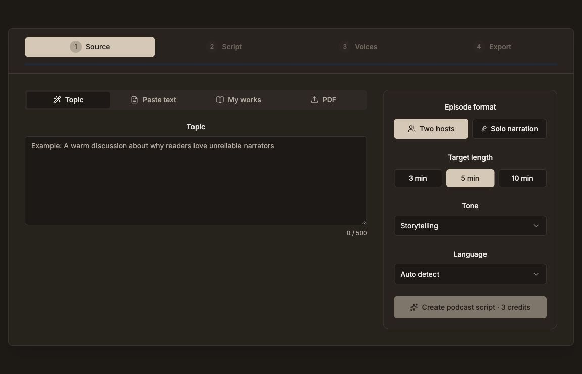Go to the Script step
582x374 pixels.
tap(226, 47)
